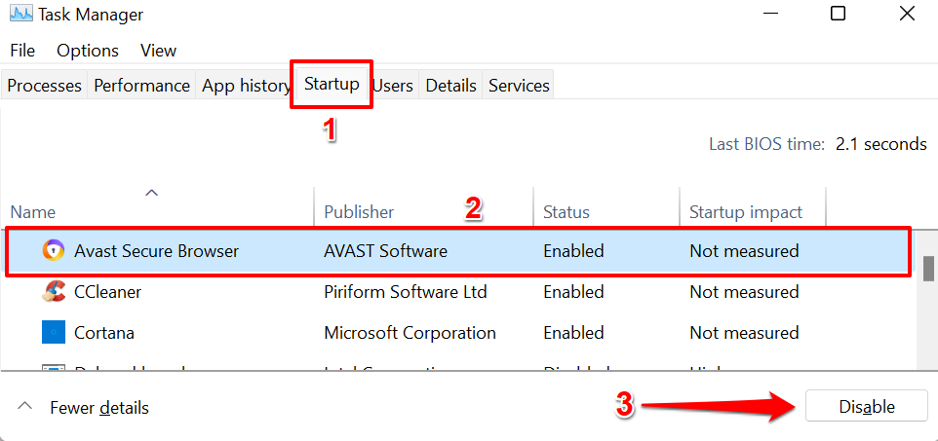Click the Task Manager title bar icon
The width and height of the screenshot is (938, 441).
pos(20,15)
